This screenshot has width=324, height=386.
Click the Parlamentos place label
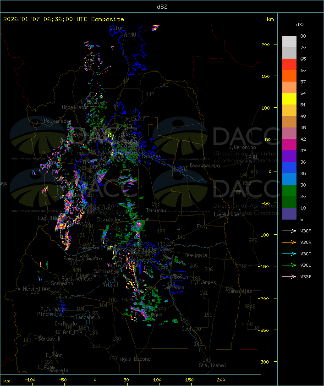[77, 279]
